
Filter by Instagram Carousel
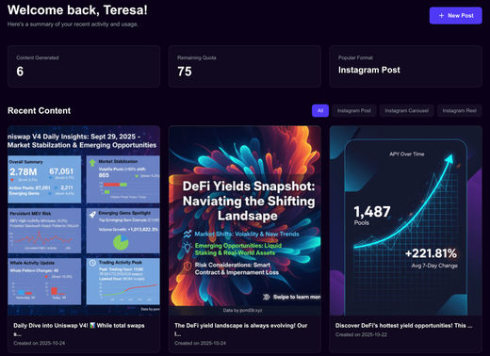[406, 110]
